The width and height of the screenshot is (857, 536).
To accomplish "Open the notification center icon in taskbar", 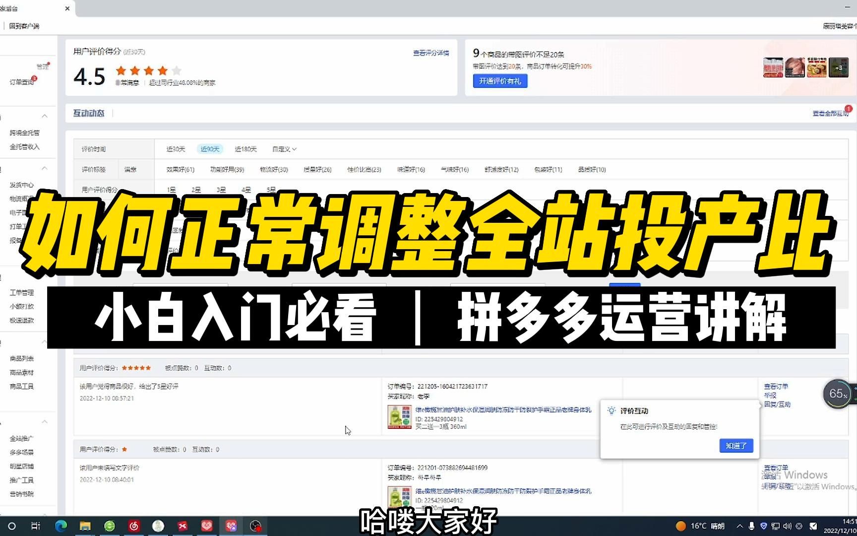I will click(813, 526).
